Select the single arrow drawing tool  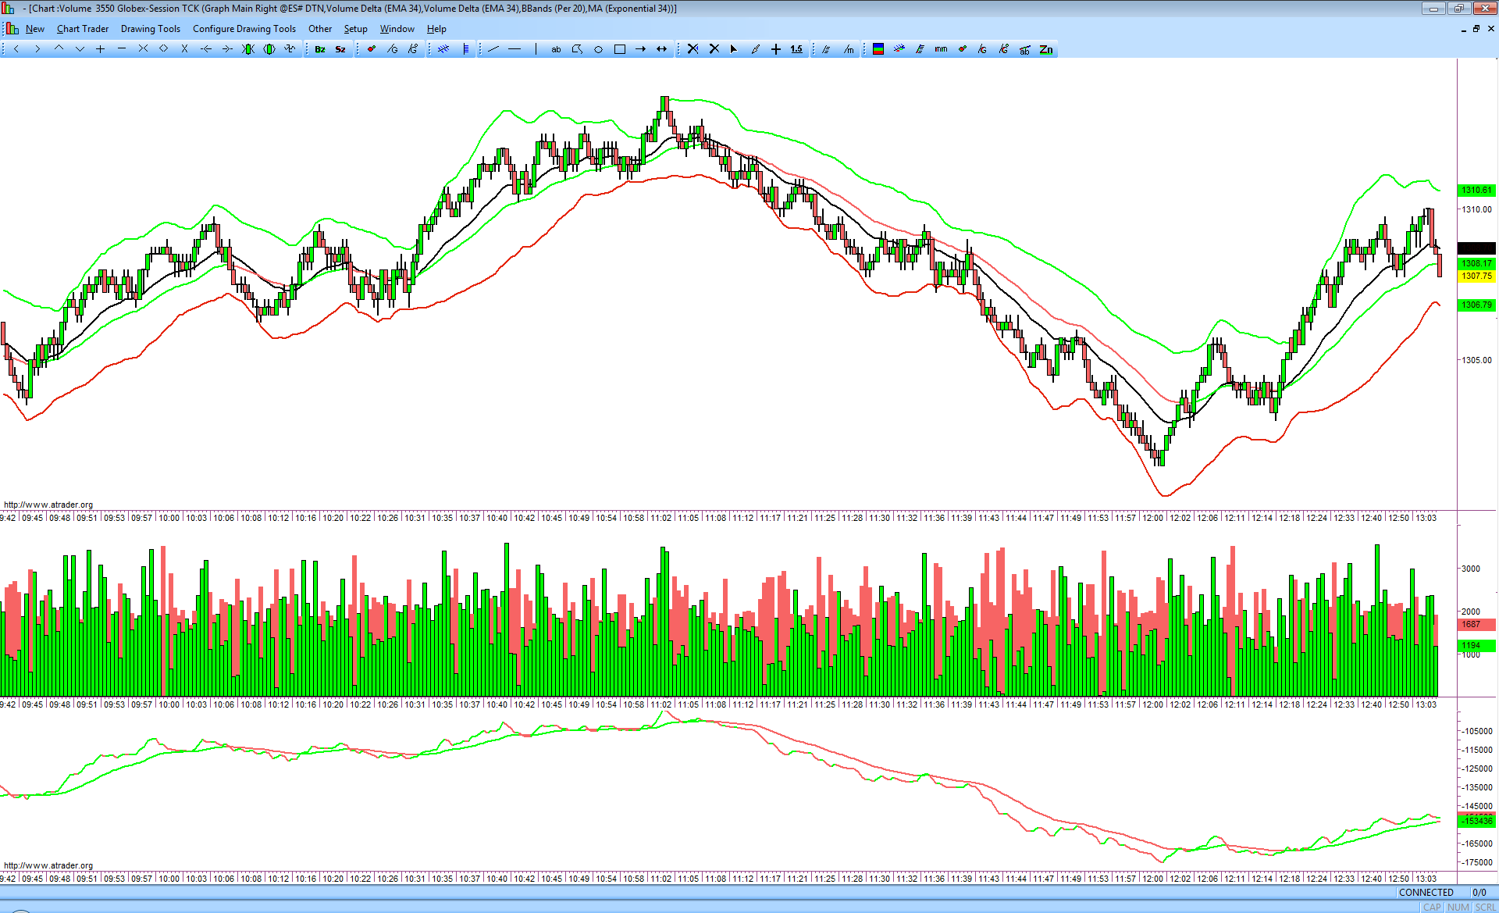point(641,49)
